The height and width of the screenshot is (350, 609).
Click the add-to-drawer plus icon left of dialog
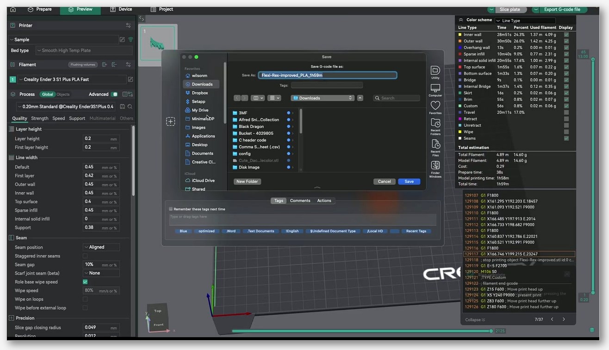[171, 121]
